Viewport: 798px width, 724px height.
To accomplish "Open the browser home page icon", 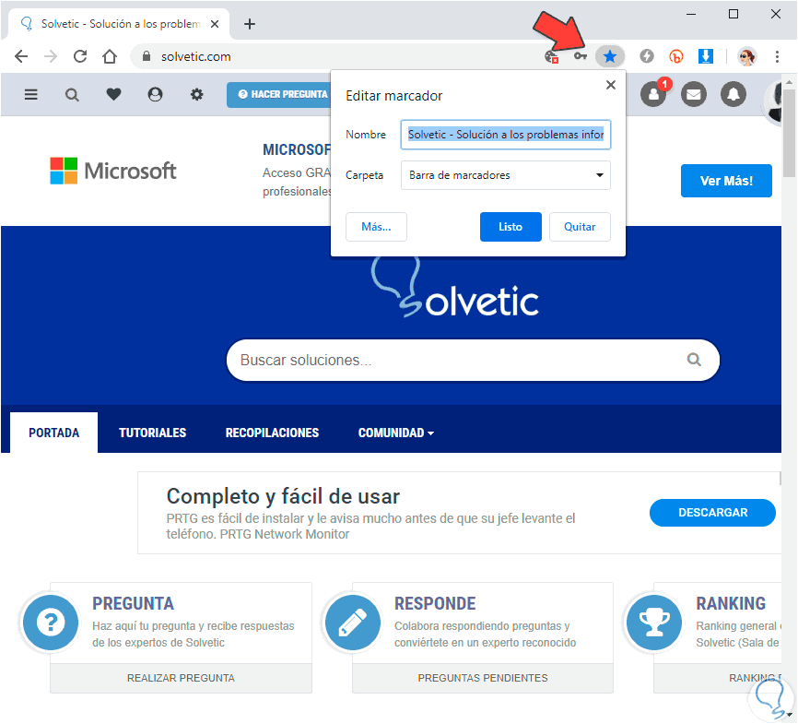I will (110, 56).
